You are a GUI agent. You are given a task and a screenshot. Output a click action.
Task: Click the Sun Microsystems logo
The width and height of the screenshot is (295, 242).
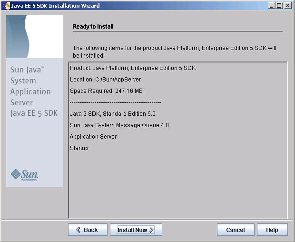click(x=24, y=175)
